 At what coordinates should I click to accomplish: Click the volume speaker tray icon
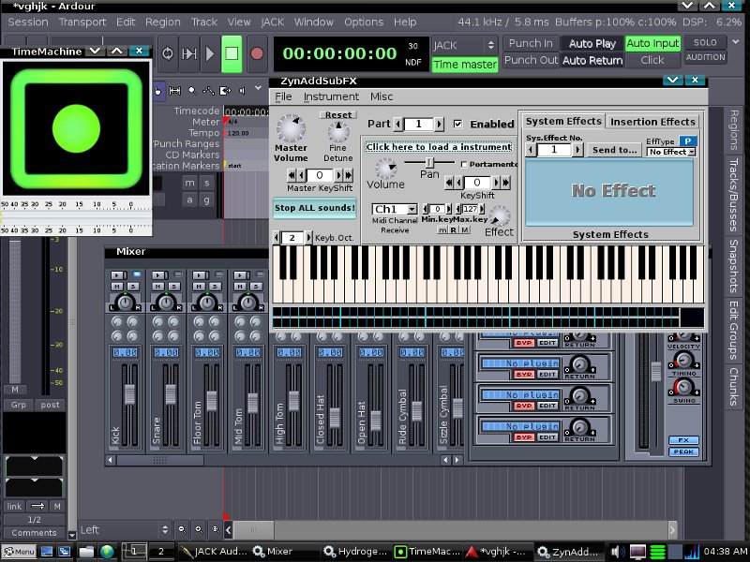[617, 552]
